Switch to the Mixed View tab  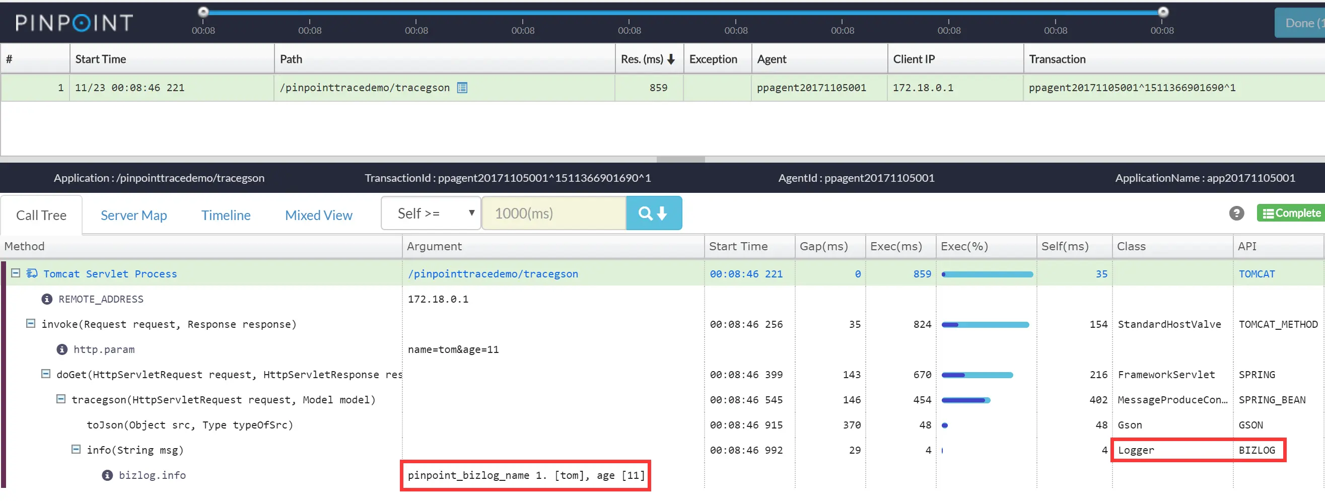[319, 216]
